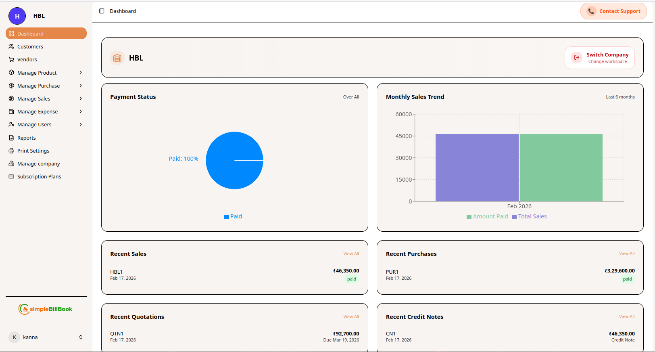
Task: Click the Print Settings printer icon
Action: click(11, 151)
